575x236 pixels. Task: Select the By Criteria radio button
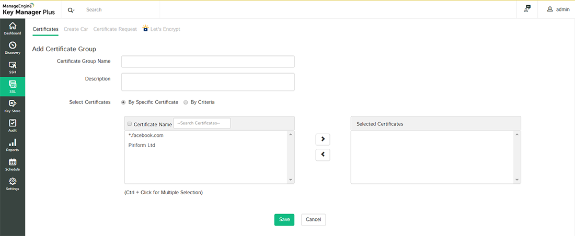186,102
